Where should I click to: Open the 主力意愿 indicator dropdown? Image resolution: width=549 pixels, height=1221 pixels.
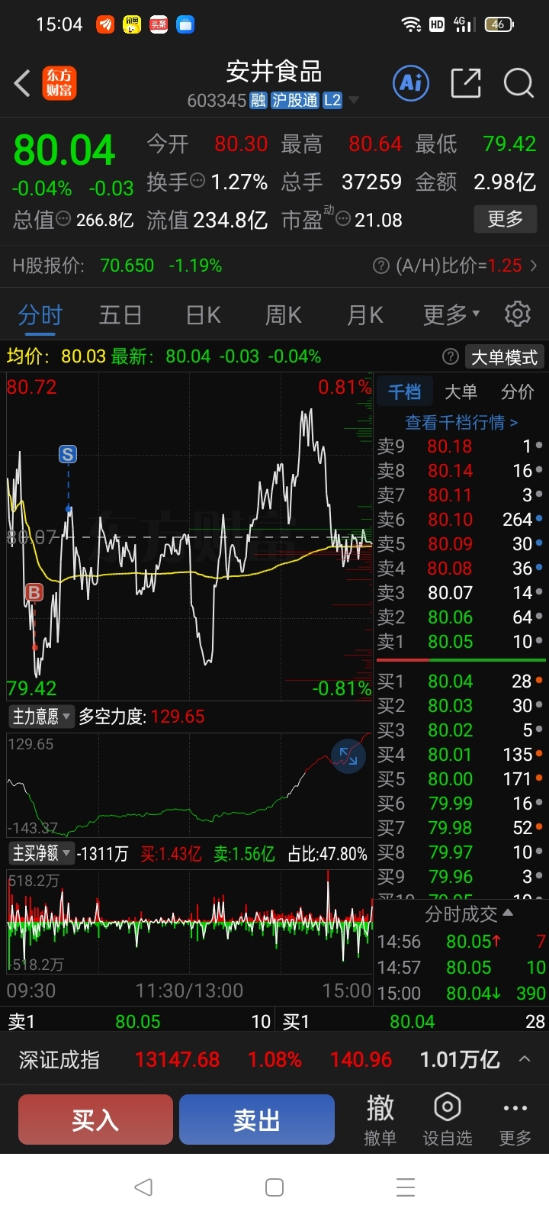coord(41,717)
